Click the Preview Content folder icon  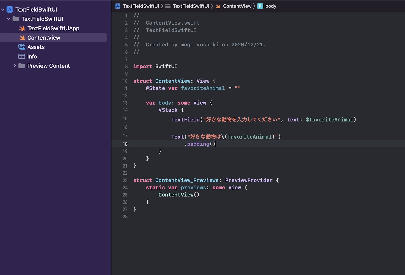pyautogui.click(x=22, y=66)
